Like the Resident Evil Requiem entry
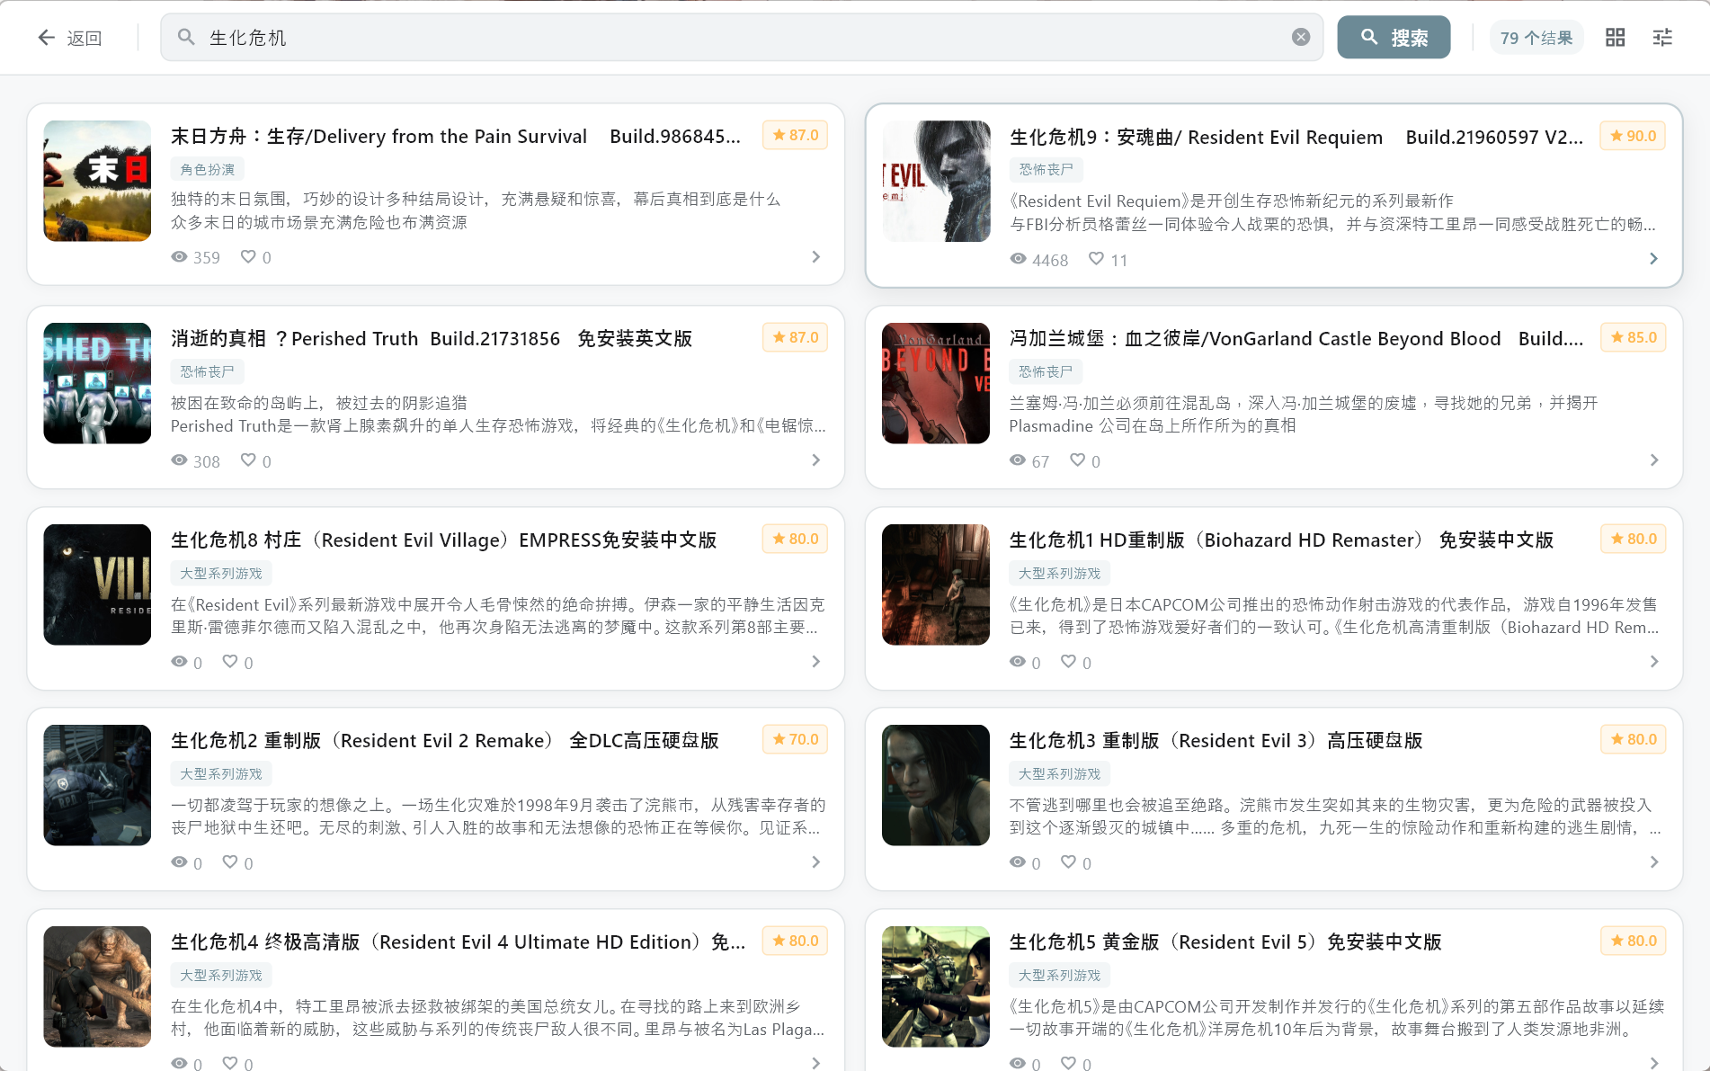Viewport: 1710px width, 1071px height. (x=1096, y=259)
